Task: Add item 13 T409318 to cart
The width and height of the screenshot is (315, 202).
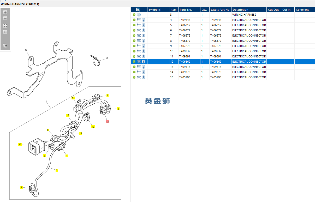Action: pos(139,67)
